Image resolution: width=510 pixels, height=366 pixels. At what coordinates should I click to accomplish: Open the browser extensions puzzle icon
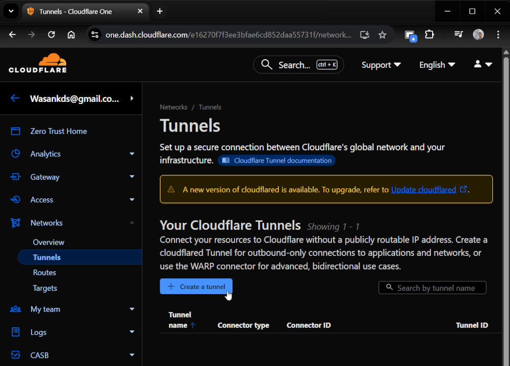click(x=429, y=35)
